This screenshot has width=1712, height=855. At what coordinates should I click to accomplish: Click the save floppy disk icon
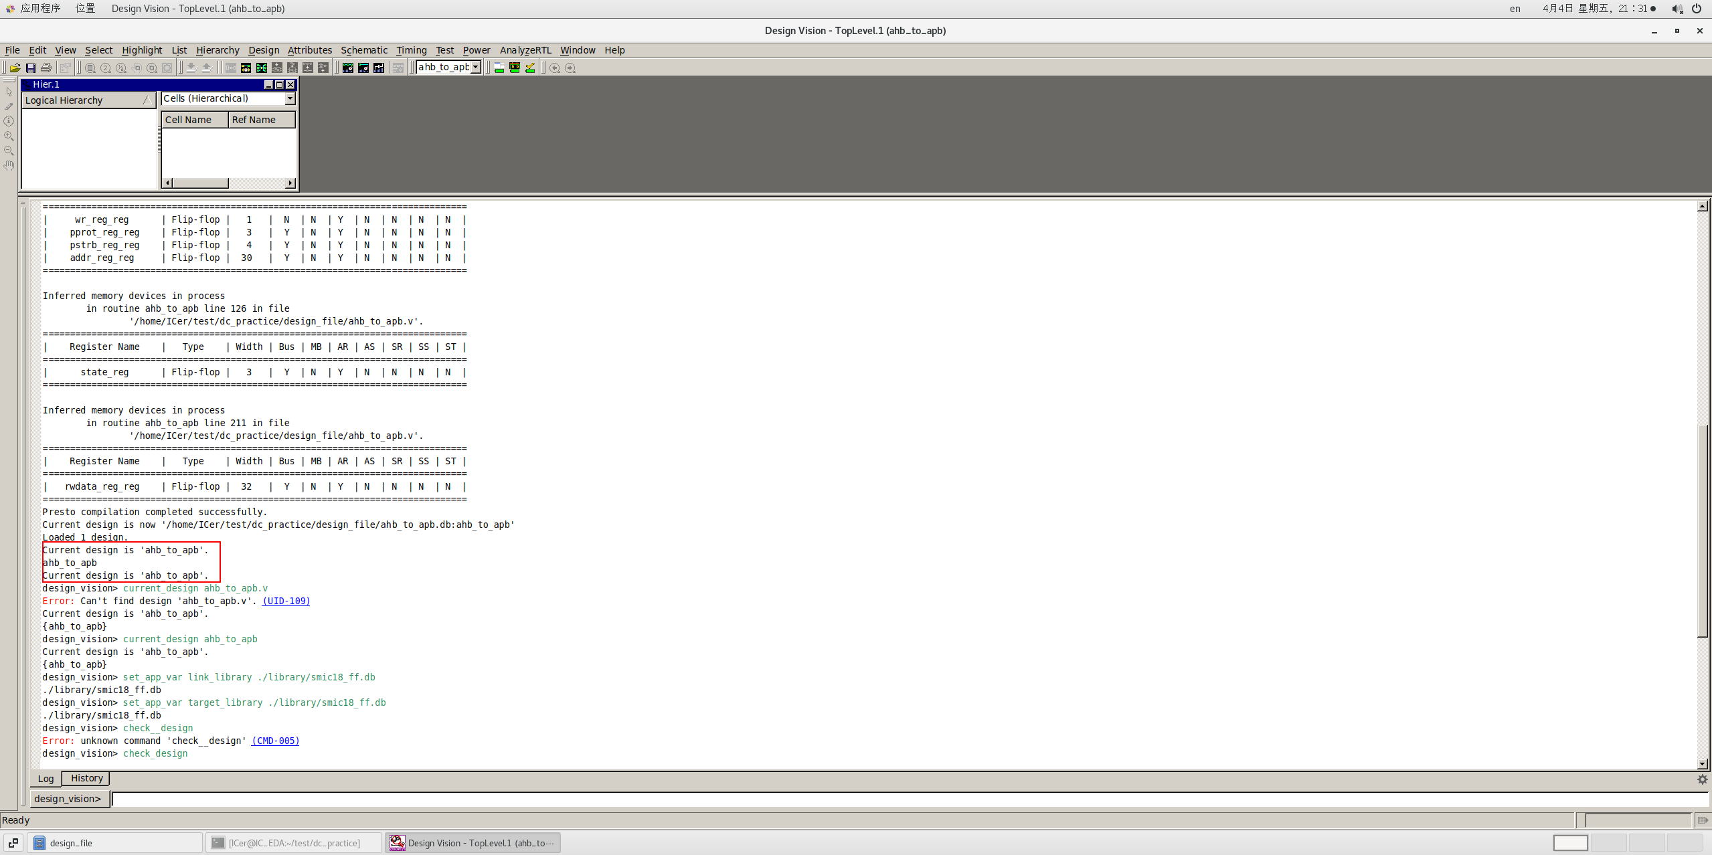point(31,68)
